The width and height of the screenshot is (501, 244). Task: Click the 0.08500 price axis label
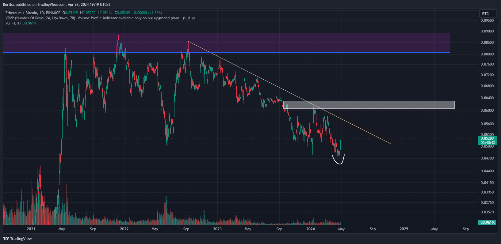(x=487, y=43)
